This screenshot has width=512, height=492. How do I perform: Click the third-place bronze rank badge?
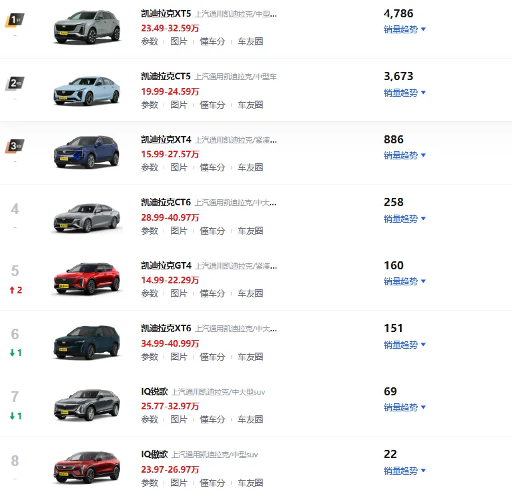(15, 146)
